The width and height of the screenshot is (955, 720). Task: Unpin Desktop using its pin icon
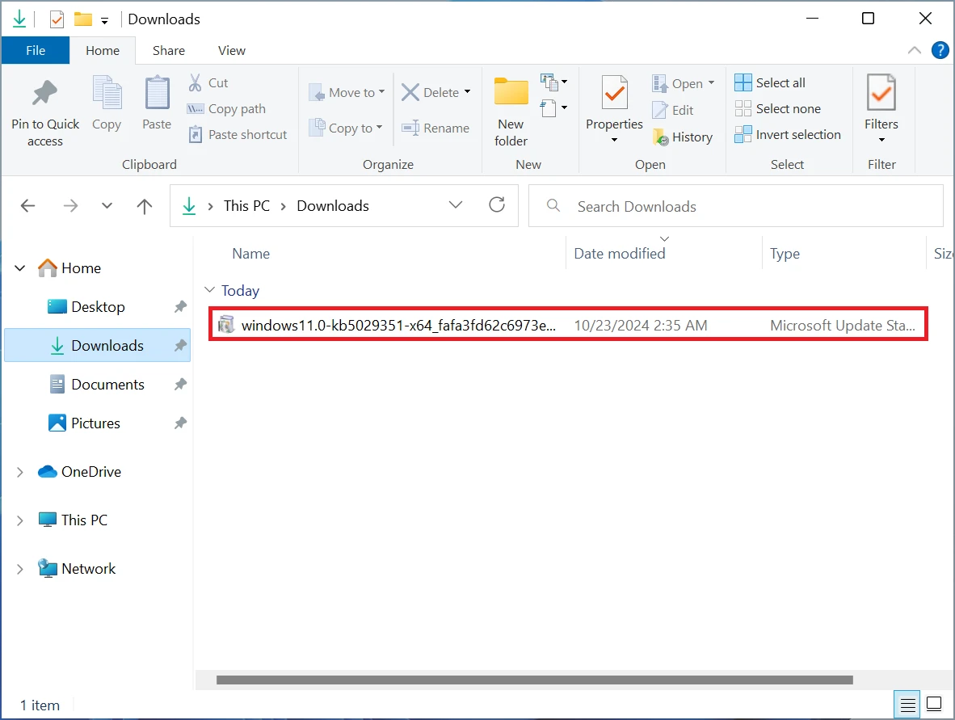point(180,307)
